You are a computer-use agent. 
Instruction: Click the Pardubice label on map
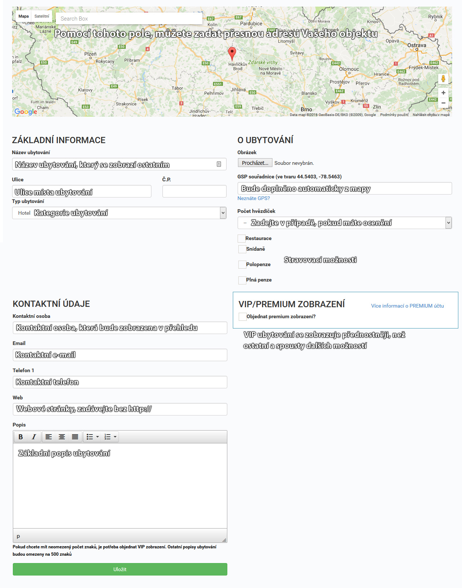click(251, 23)
